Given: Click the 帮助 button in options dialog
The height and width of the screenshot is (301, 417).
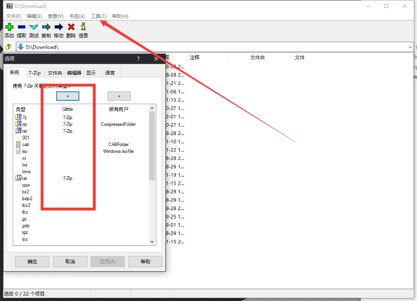Looking at the screenshot, I should tap(145, 262).
